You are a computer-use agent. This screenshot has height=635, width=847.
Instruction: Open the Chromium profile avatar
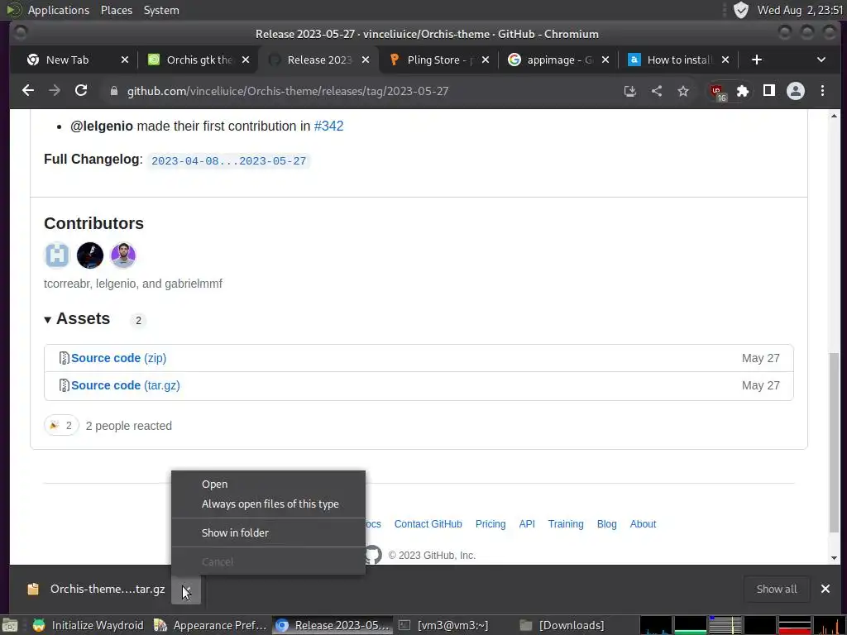coord(796,91)
